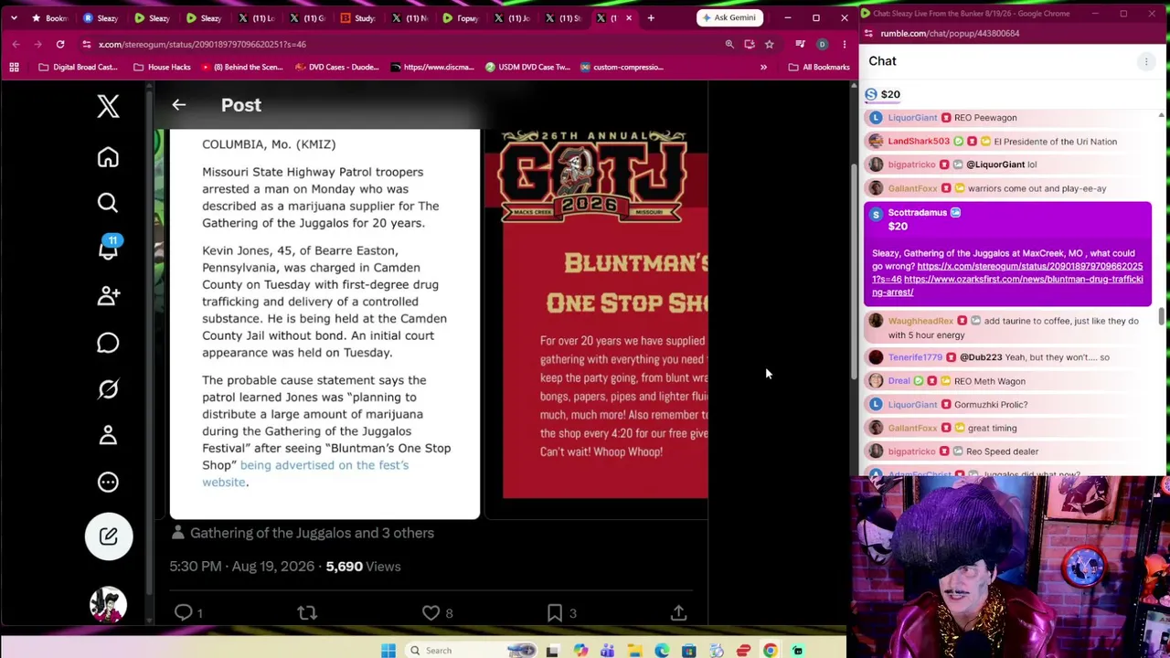Reload the X page
The height and width of the screenshot is (658, 1170).
point(60,44)
